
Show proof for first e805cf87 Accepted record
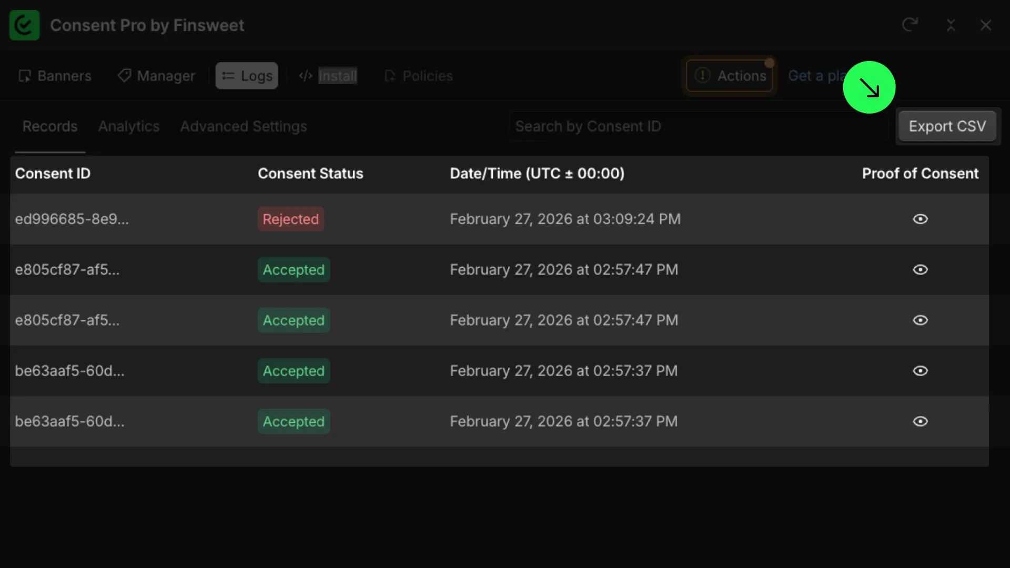click(920, 269)
